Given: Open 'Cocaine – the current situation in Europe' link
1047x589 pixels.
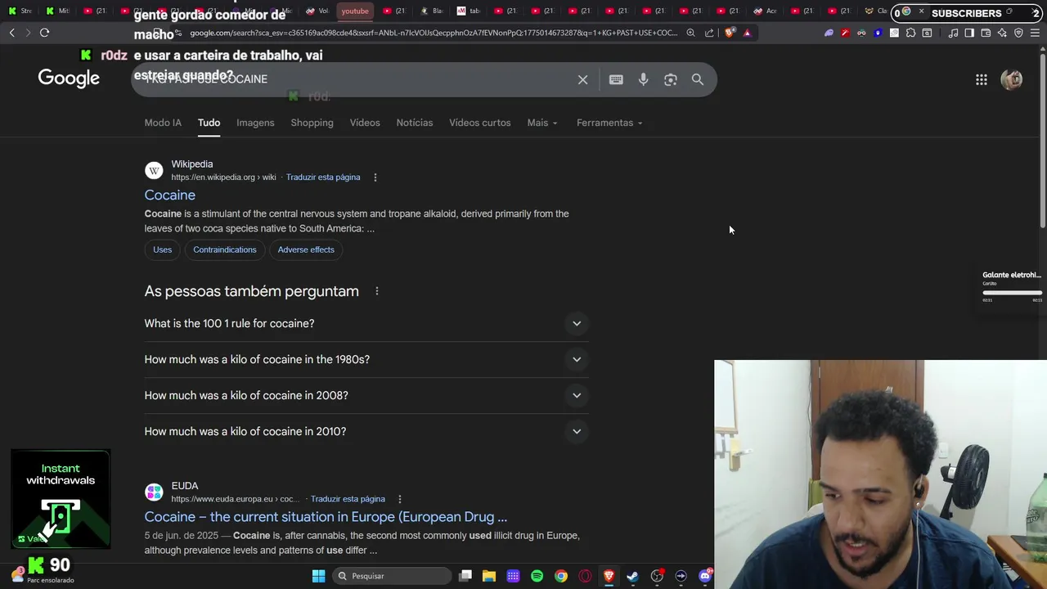Looking at the screenshot, I should pos(326,517).
